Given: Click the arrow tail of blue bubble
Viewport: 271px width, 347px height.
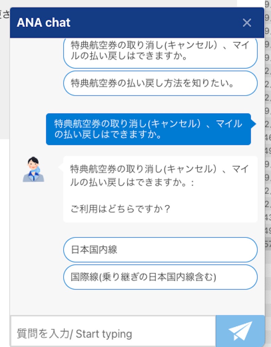Looking at the screenshot, I should [x=253, y=124].
